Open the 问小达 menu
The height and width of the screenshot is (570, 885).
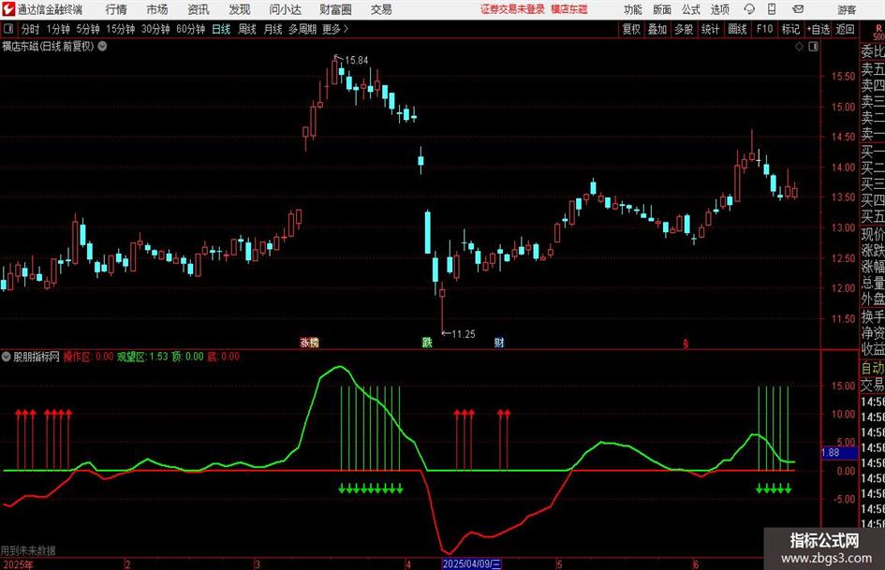click(285, 9)
